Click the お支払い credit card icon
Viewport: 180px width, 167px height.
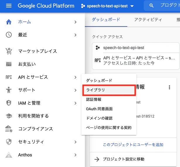9,64
